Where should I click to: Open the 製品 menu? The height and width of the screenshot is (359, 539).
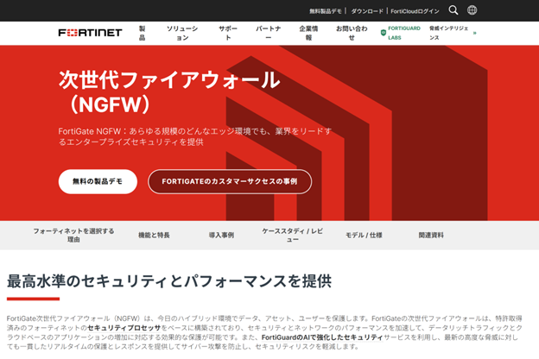pos(142,33)
